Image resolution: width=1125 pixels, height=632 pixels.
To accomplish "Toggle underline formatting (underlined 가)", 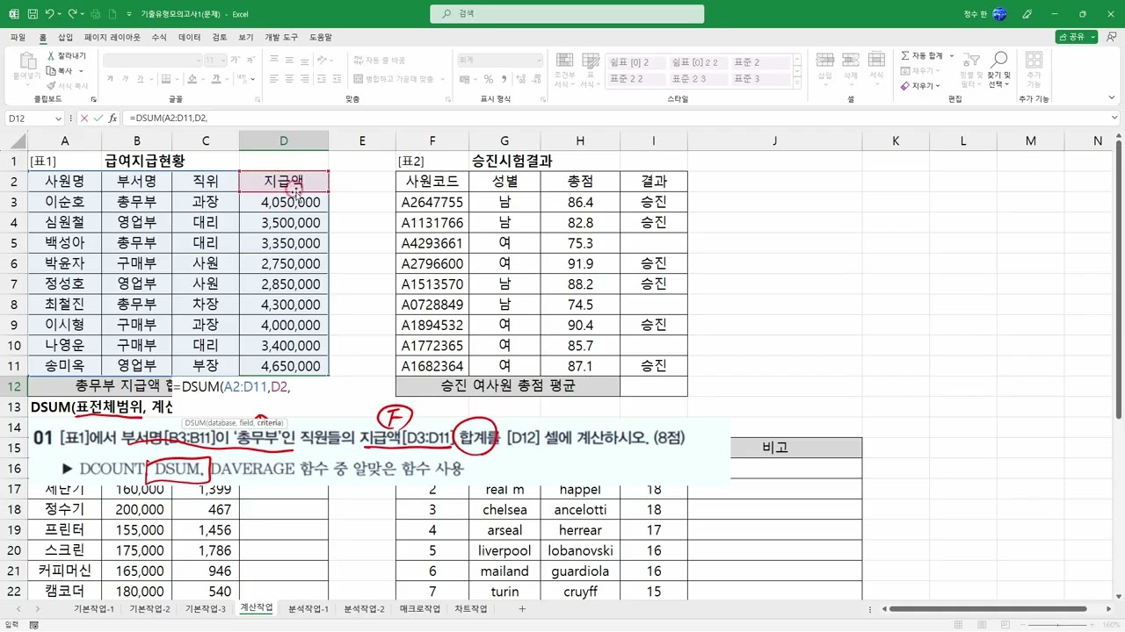I will tap(140, 78).
